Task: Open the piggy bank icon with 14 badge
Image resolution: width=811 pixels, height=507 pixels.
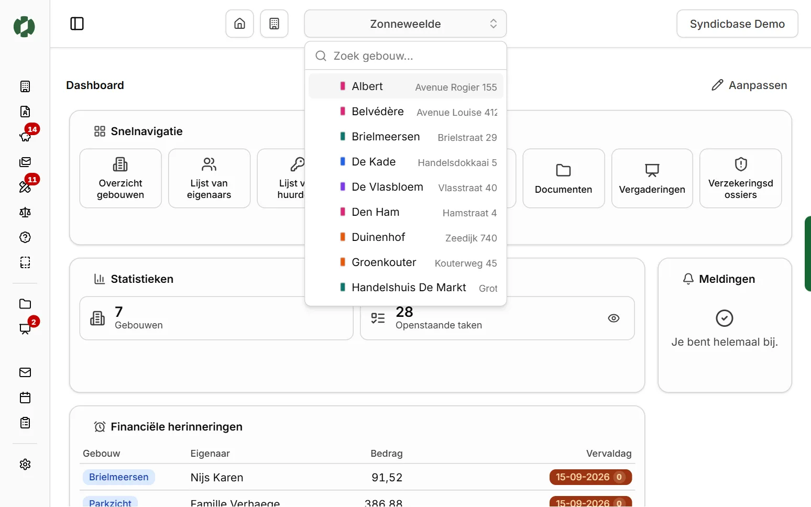Action: pos(25,137)
